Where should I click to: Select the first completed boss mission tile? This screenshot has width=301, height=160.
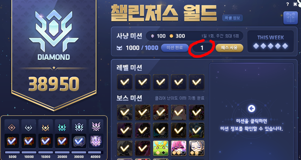pos(125,112)
